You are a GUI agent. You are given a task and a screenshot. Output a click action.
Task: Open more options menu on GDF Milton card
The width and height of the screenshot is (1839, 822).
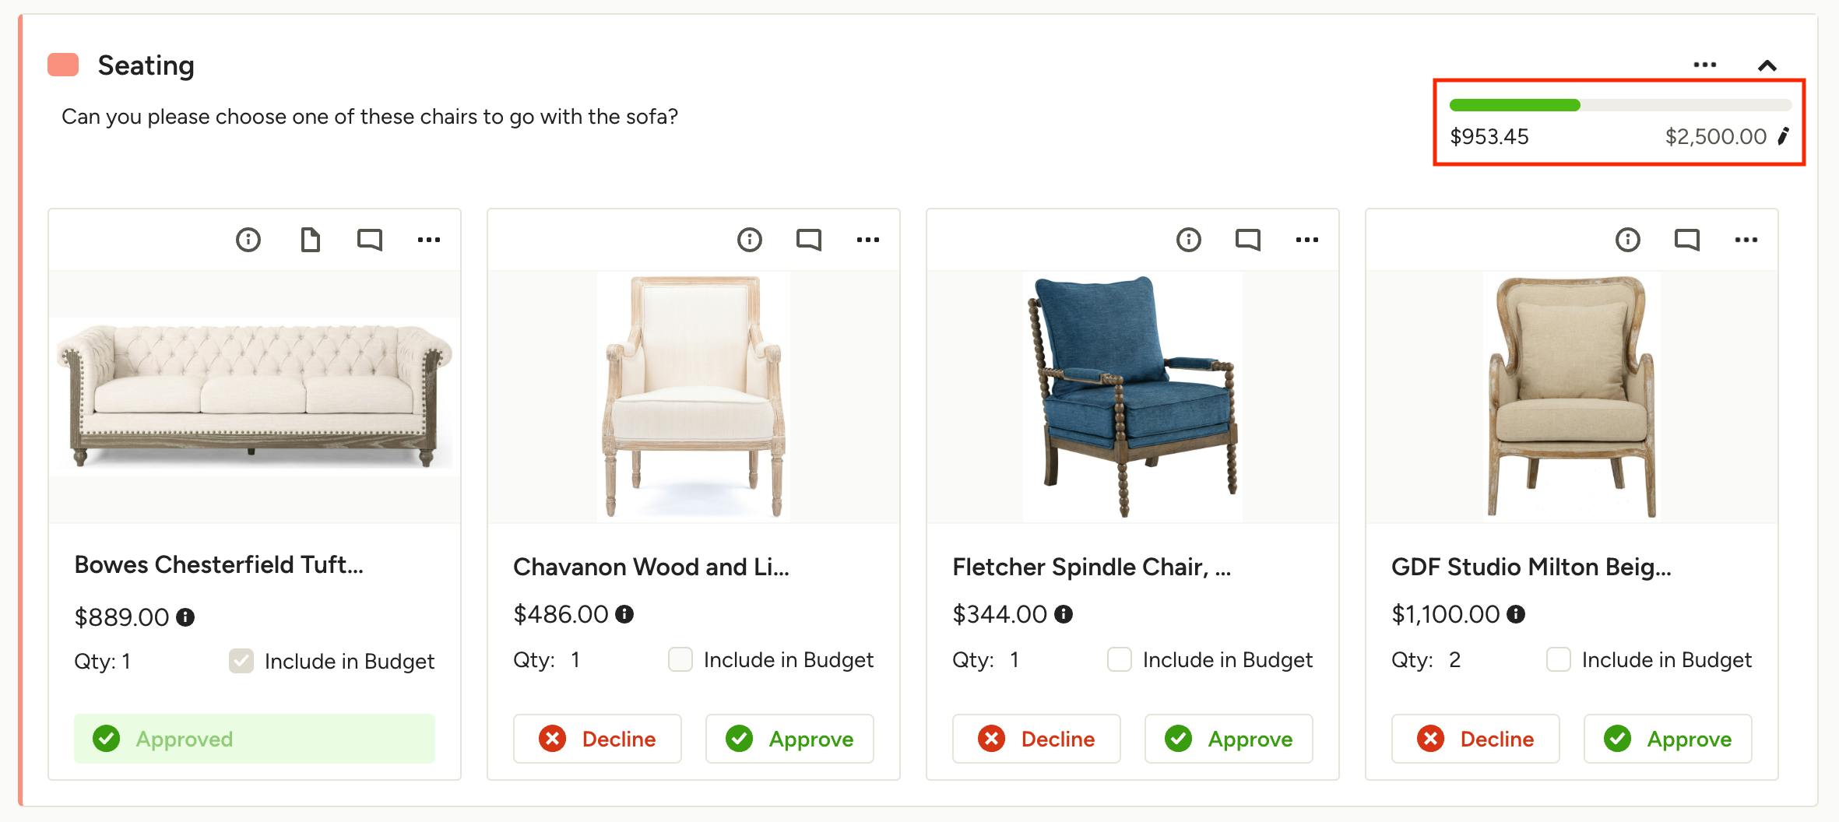click(x=1746, y=240)
